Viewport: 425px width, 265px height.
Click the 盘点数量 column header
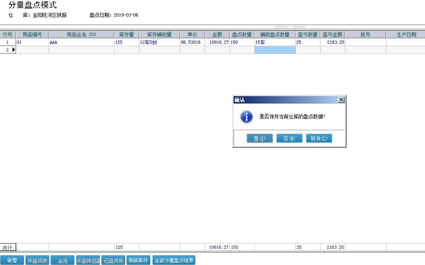pos(242,35)
